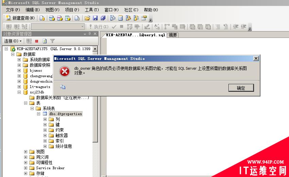Viewport: 289px width, 177px height.
Task: Click the Analysis Services XMLA Query icon
Action: pos(68,18)
